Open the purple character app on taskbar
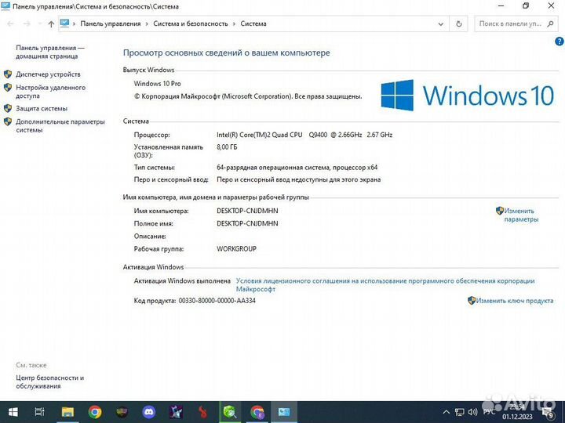 pos(176,412)
